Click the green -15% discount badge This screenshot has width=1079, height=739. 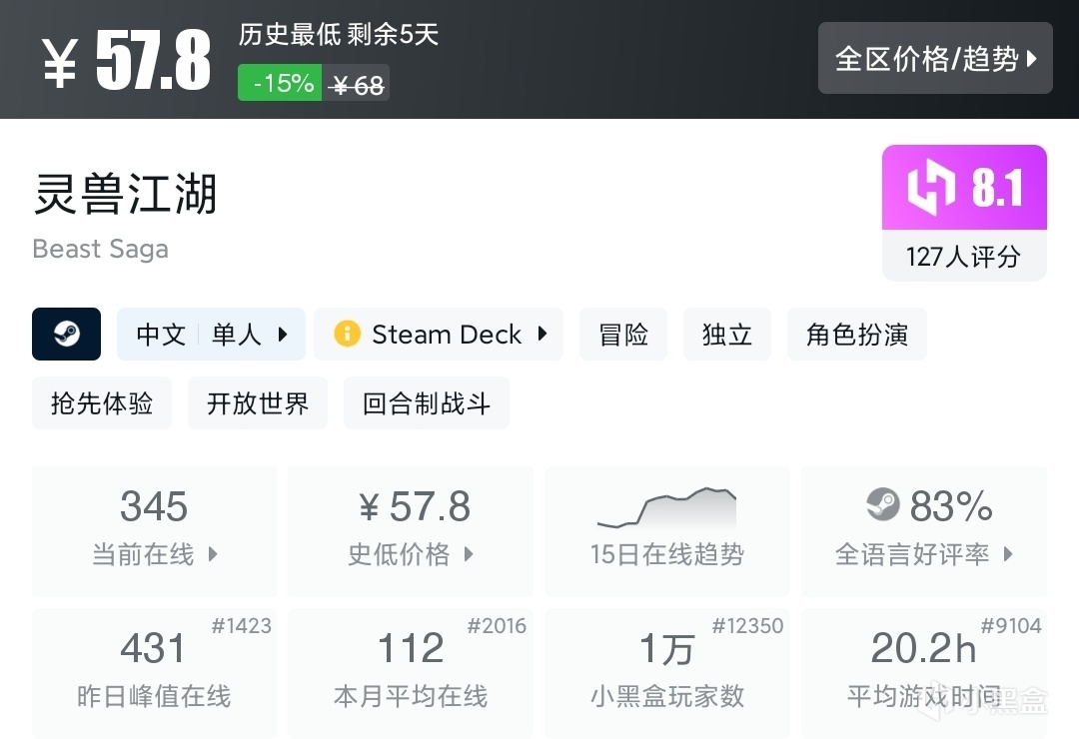280,84
